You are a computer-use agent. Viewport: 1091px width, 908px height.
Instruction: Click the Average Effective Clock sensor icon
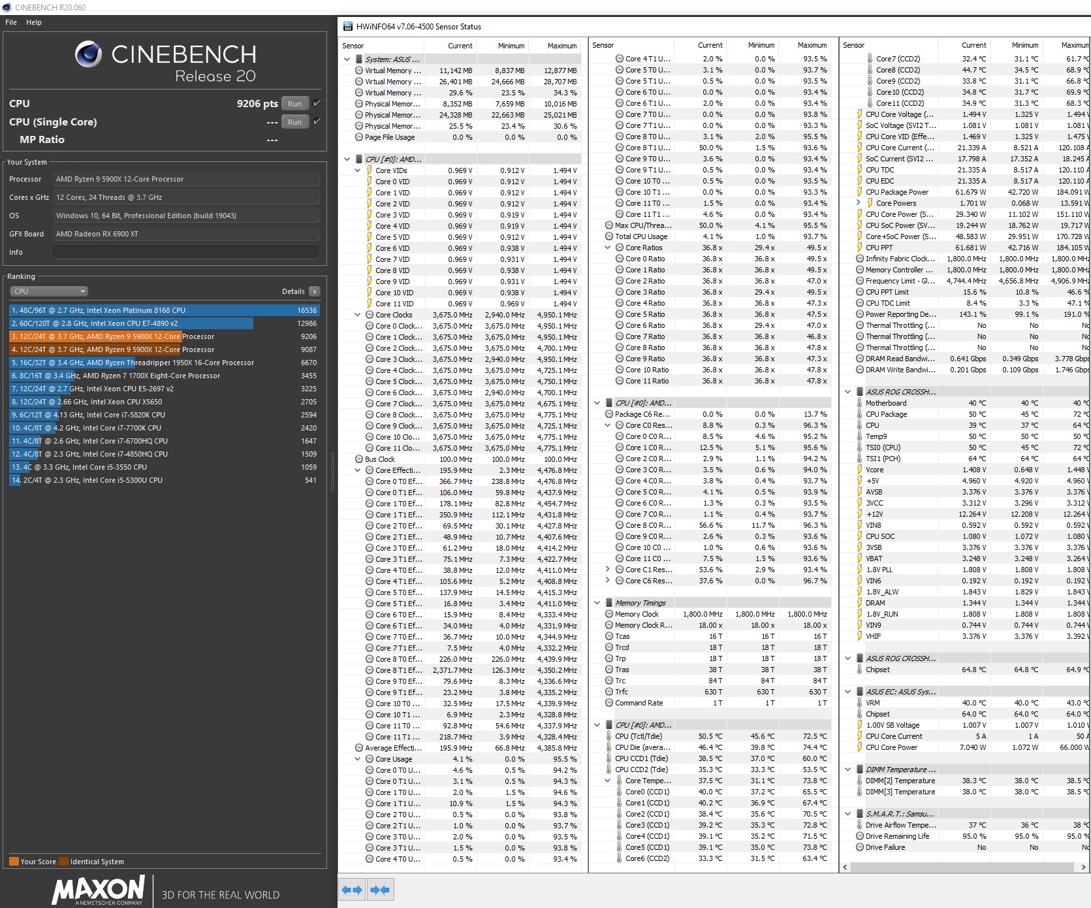(359, 748)
